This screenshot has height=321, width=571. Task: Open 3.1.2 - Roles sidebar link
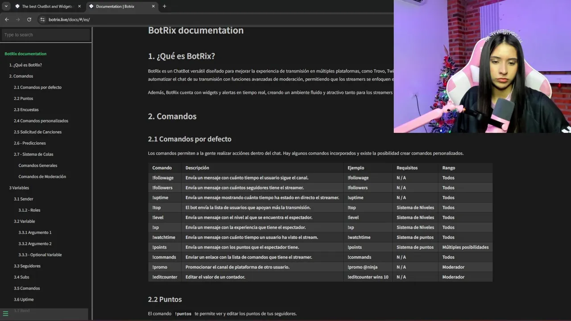29,210
